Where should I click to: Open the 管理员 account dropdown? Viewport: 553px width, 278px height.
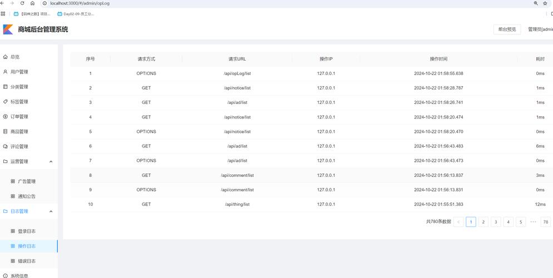click(x=540, y=29)
